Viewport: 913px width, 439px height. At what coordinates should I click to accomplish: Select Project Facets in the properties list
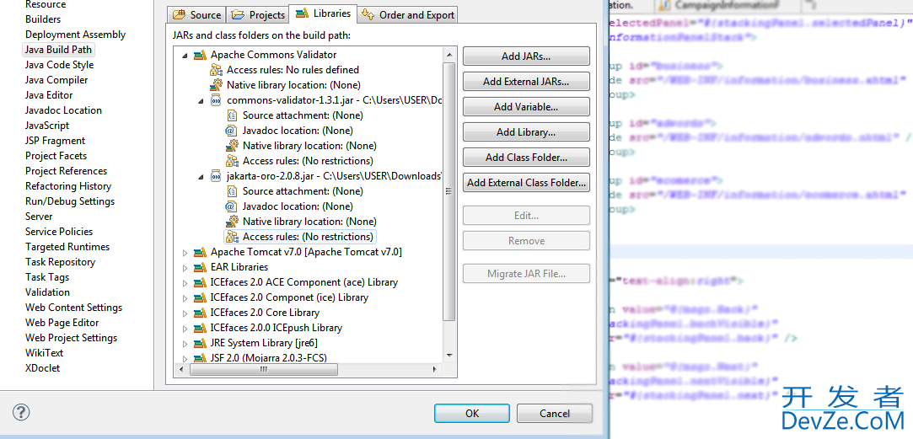click(56, 155)
